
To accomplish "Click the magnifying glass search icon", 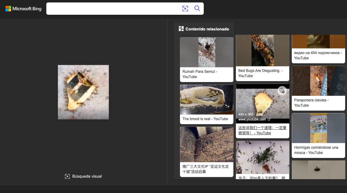I will tap(197, 8).
